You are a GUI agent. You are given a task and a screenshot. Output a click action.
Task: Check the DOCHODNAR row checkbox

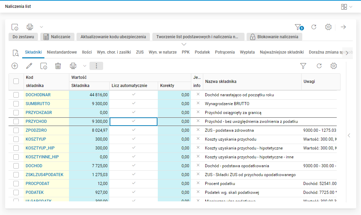16,95
